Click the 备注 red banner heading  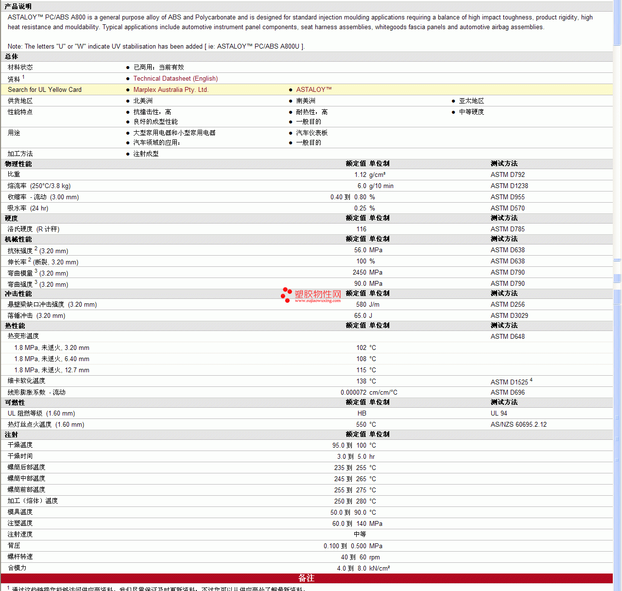tap(306, 578)
